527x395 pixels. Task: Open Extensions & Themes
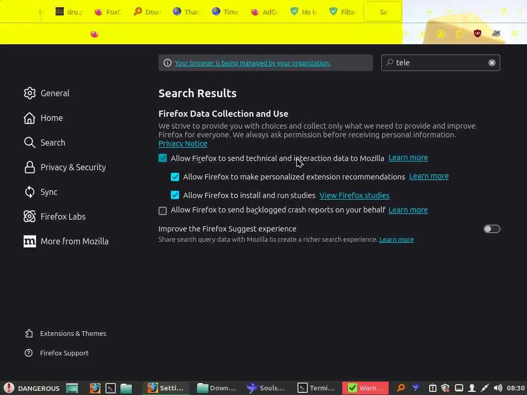point(65,333)
